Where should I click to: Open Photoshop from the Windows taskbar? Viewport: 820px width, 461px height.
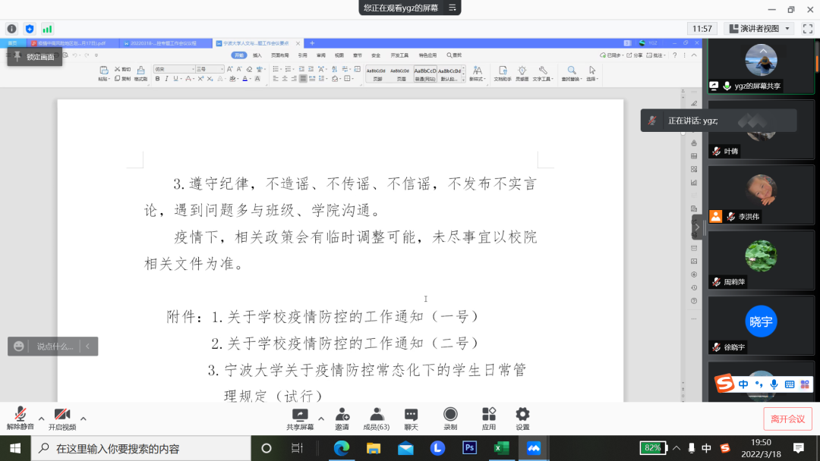[469, 448]
